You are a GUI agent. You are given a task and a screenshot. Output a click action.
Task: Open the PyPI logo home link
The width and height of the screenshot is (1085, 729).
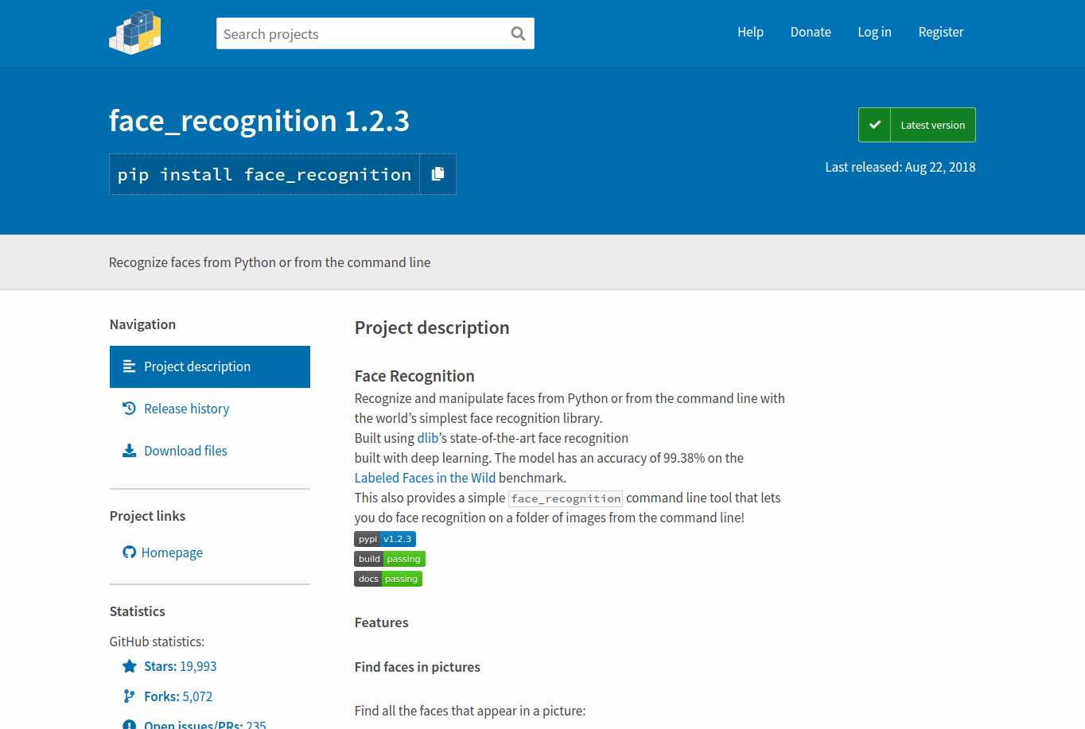point(135,33)
